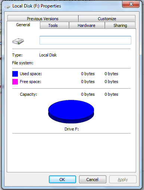Select the General tab
The height and width of the screenshot is (190, 144).
coord(23,25)
